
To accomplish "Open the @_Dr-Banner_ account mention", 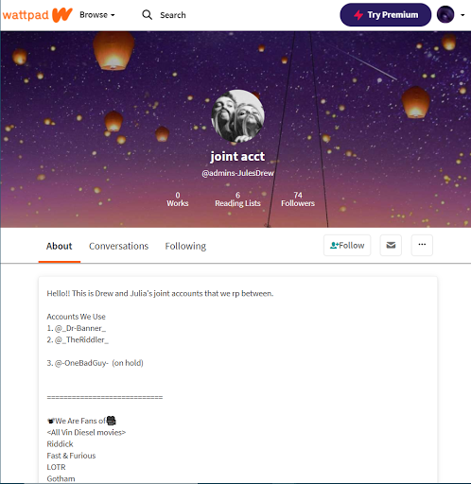I will click(80, 328).
